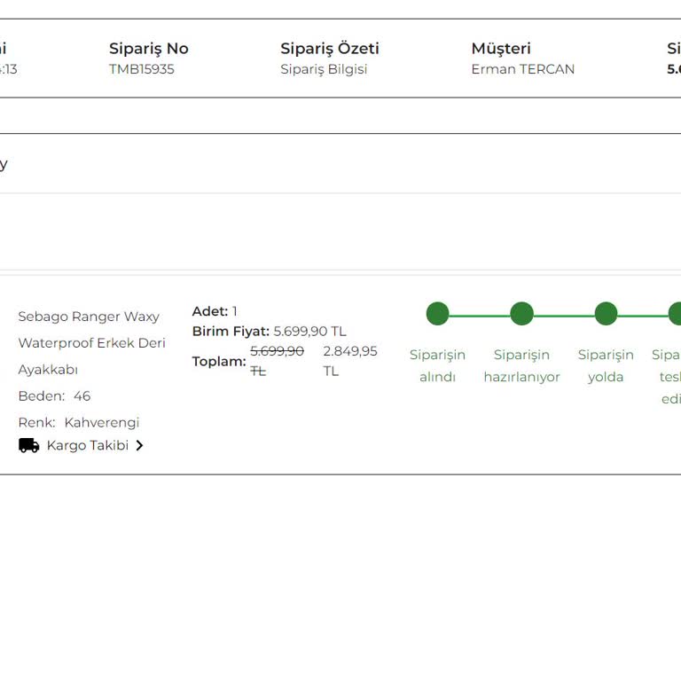Click the cargo truck icon
Image resolution: width=681 pixels, height=681 pixels.
(x=29, y=445)
